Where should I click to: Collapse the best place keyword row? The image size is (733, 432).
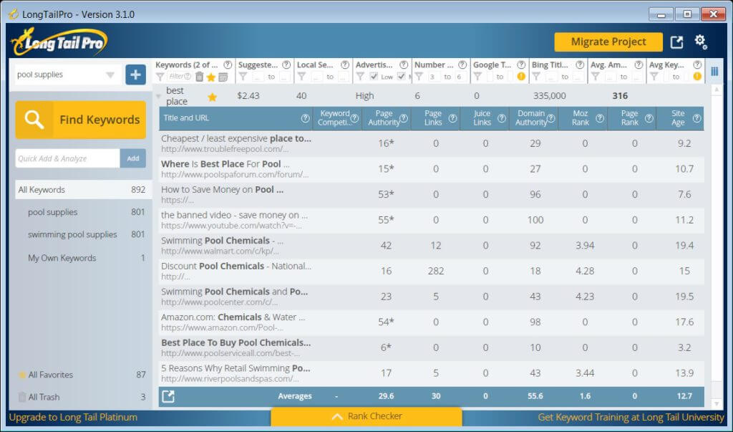tap(158, 97)
